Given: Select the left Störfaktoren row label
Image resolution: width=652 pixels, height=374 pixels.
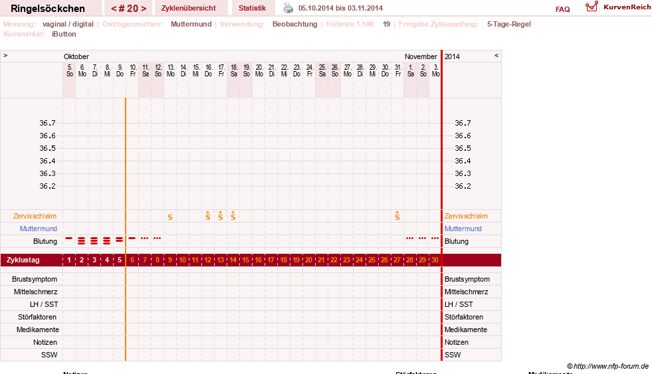Looking at the screenshot, I should click(x=37, y=317).
